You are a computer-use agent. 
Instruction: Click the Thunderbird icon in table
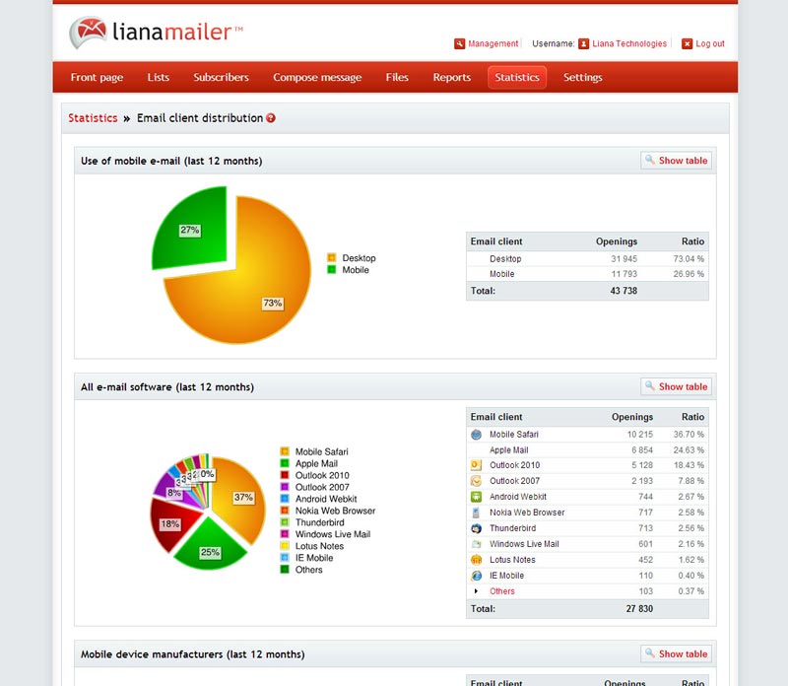pyautogui.click(x=477, y=528)
